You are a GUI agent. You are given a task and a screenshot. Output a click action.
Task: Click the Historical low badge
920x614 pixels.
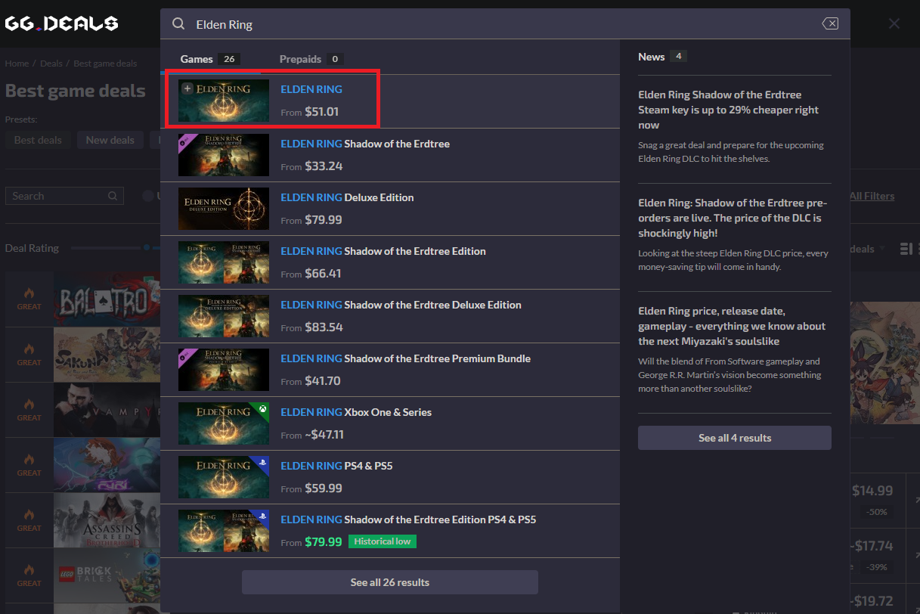click(383, 541)
